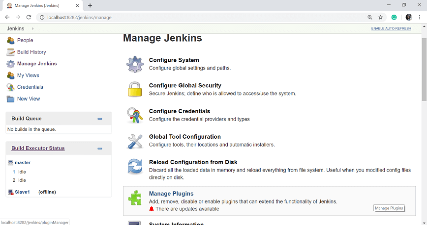Click the Manage Jenkins gear icon in sidebar

pyautogui.click(x=11, y=64)
